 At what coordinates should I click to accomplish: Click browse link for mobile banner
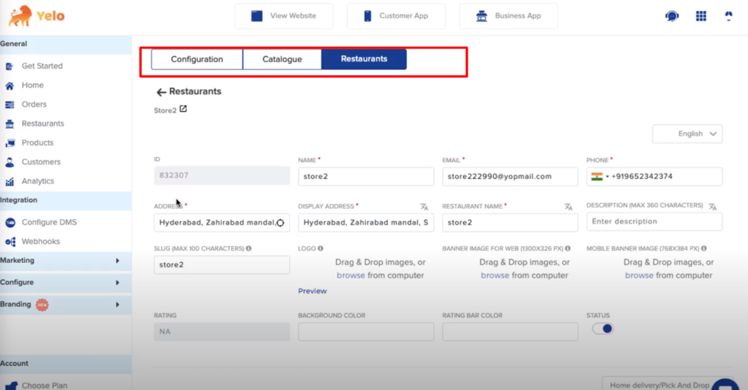click(638, 275)
